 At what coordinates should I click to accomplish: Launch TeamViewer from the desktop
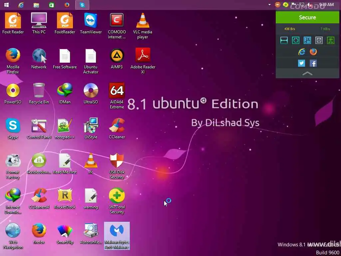point(91,23)
